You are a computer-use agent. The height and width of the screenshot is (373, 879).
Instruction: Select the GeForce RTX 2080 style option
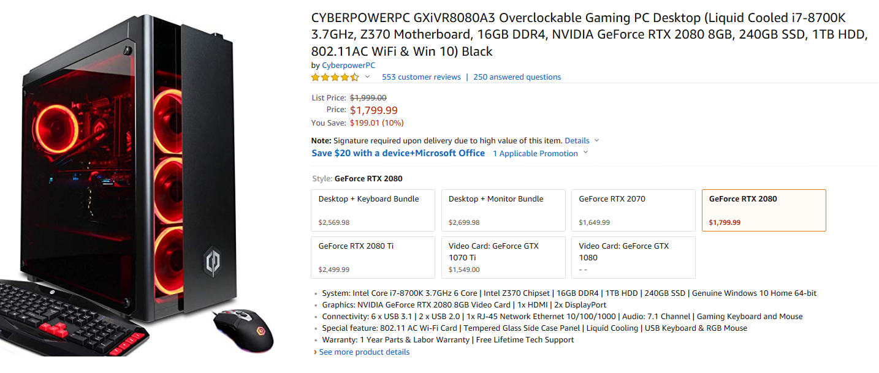point(764,210)
